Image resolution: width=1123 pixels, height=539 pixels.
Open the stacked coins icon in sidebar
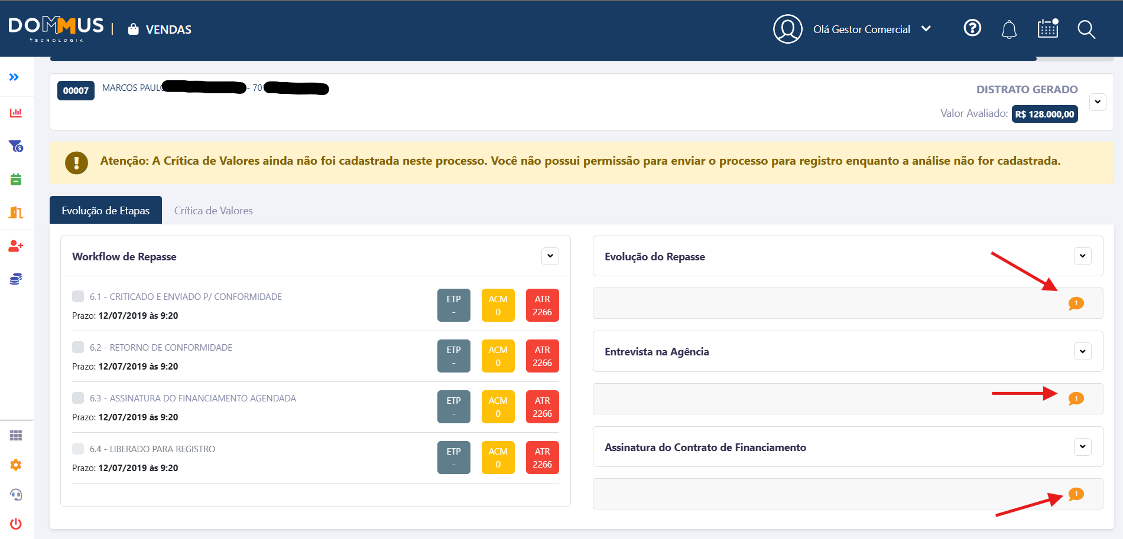coord(16,279)
